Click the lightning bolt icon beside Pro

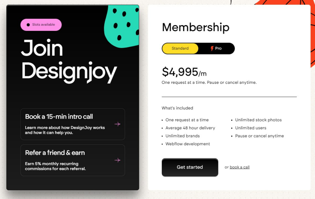212,48
